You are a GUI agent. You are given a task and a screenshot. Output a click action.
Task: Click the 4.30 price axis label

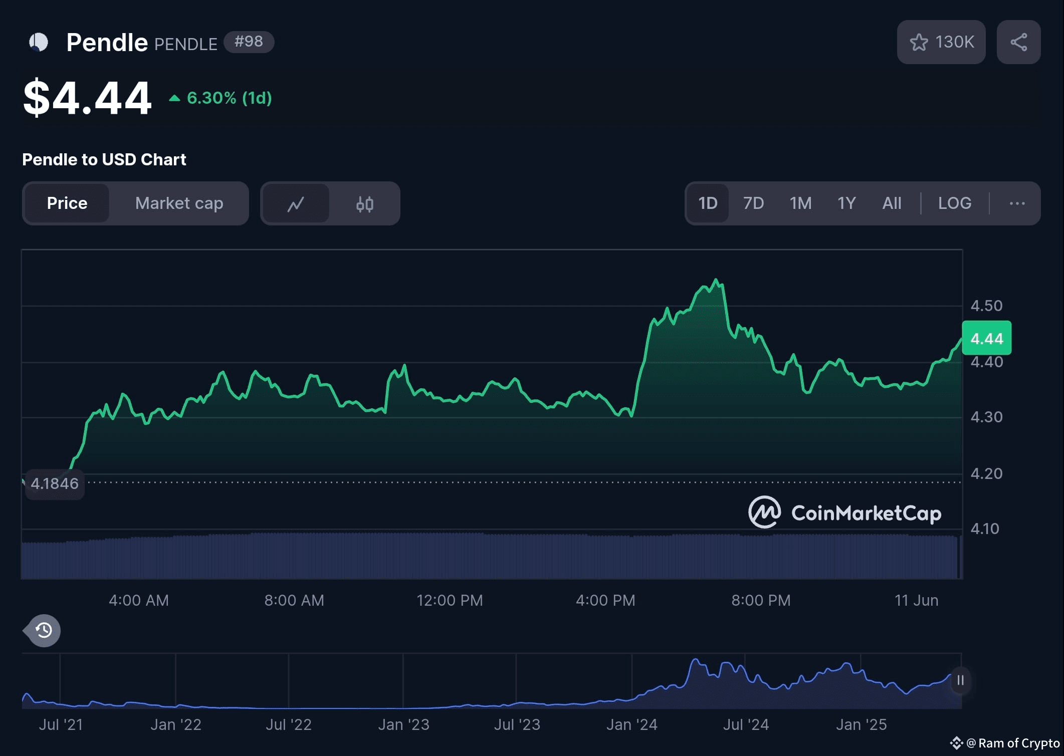click(x=986, y=417)
